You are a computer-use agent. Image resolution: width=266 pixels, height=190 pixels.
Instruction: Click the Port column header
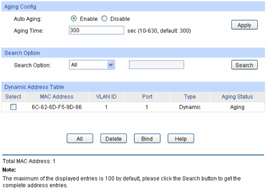(x=147, y=97)
